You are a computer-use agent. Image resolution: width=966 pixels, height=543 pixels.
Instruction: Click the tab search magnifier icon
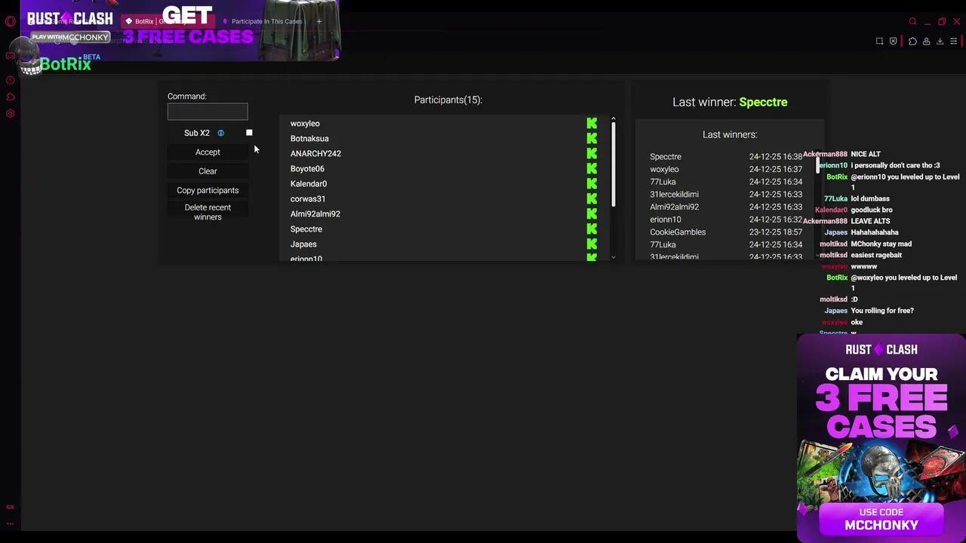click(x=912, y=21)
